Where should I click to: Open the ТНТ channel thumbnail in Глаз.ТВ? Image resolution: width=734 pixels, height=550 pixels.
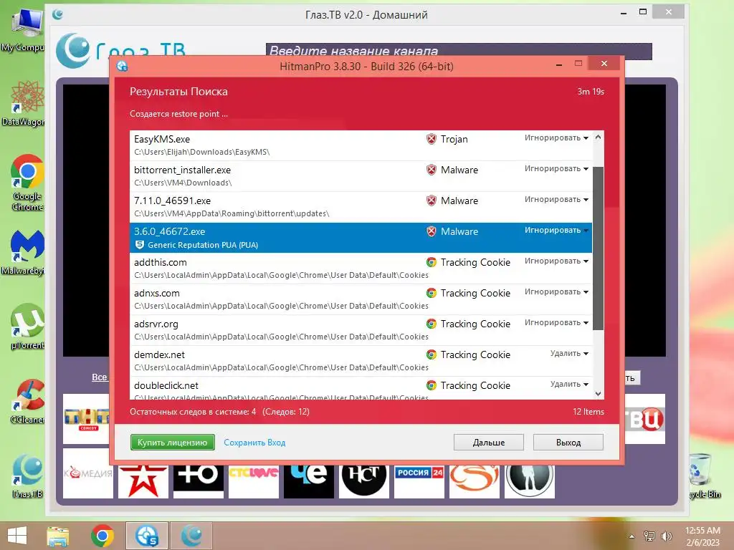tap(86, 418)
